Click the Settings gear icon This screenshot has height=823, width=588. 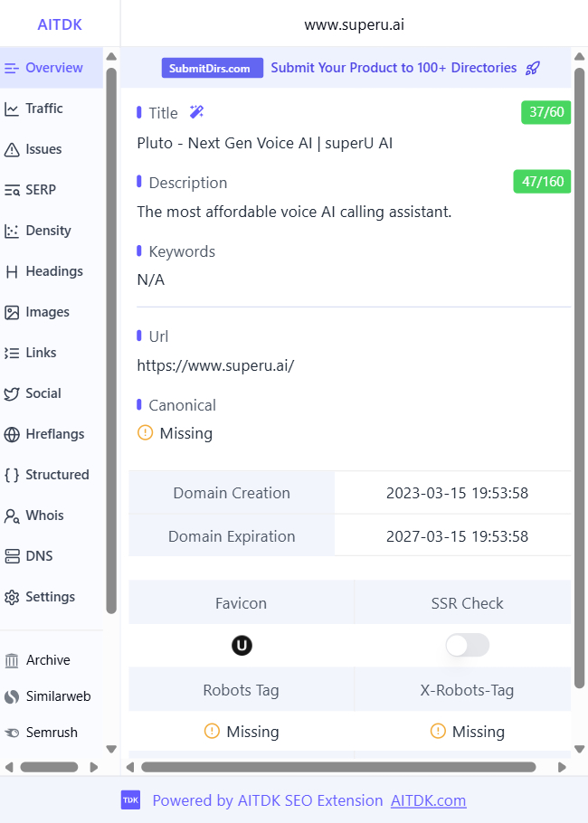pyautogui.click(x=12, y=597)
